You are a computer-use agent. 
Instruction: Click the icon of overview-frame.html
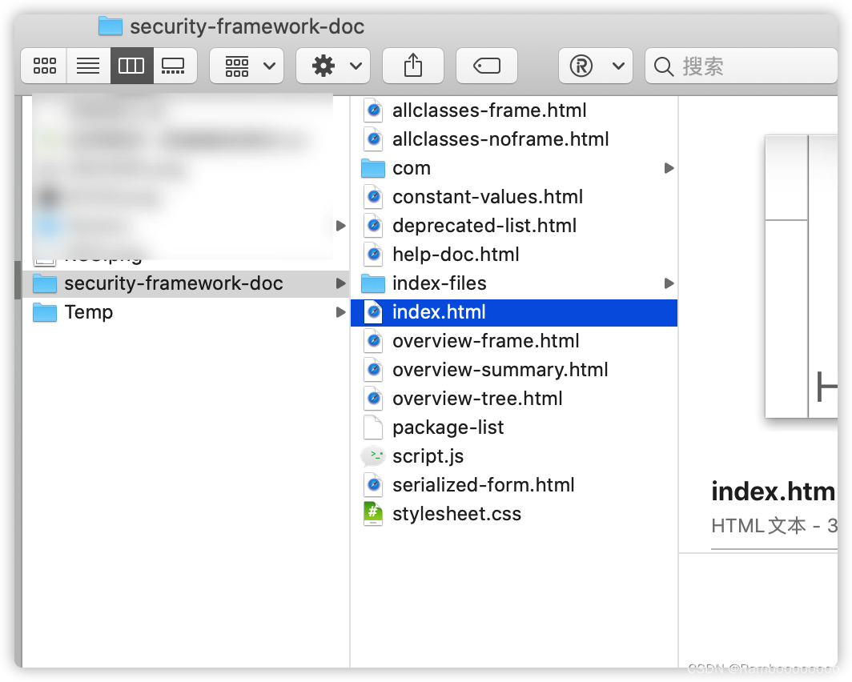coord(373,341)
